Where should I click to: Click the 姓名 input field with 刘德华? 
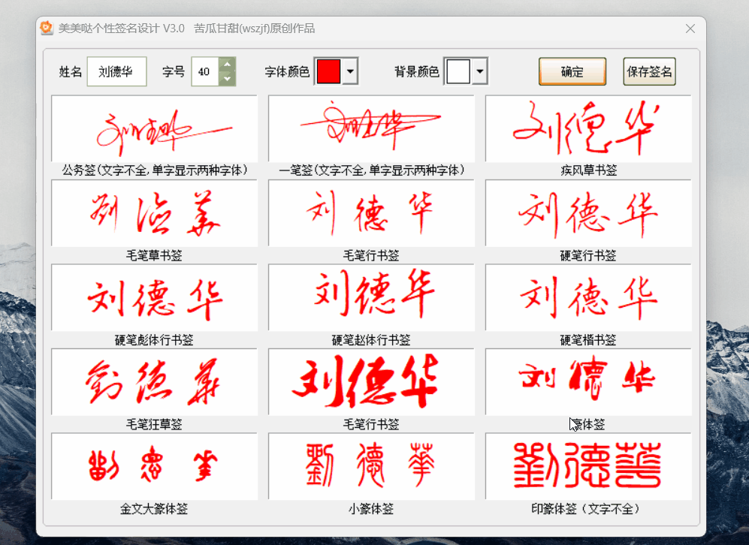coord(116,71)
